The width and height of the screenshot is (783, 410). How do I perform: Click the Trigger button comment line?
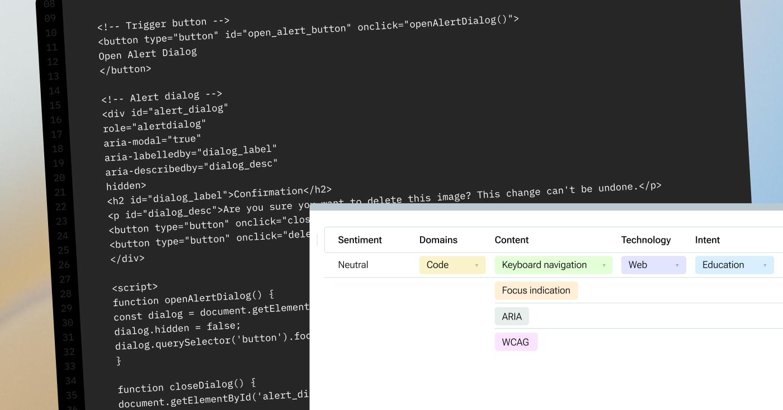[163, 24]
